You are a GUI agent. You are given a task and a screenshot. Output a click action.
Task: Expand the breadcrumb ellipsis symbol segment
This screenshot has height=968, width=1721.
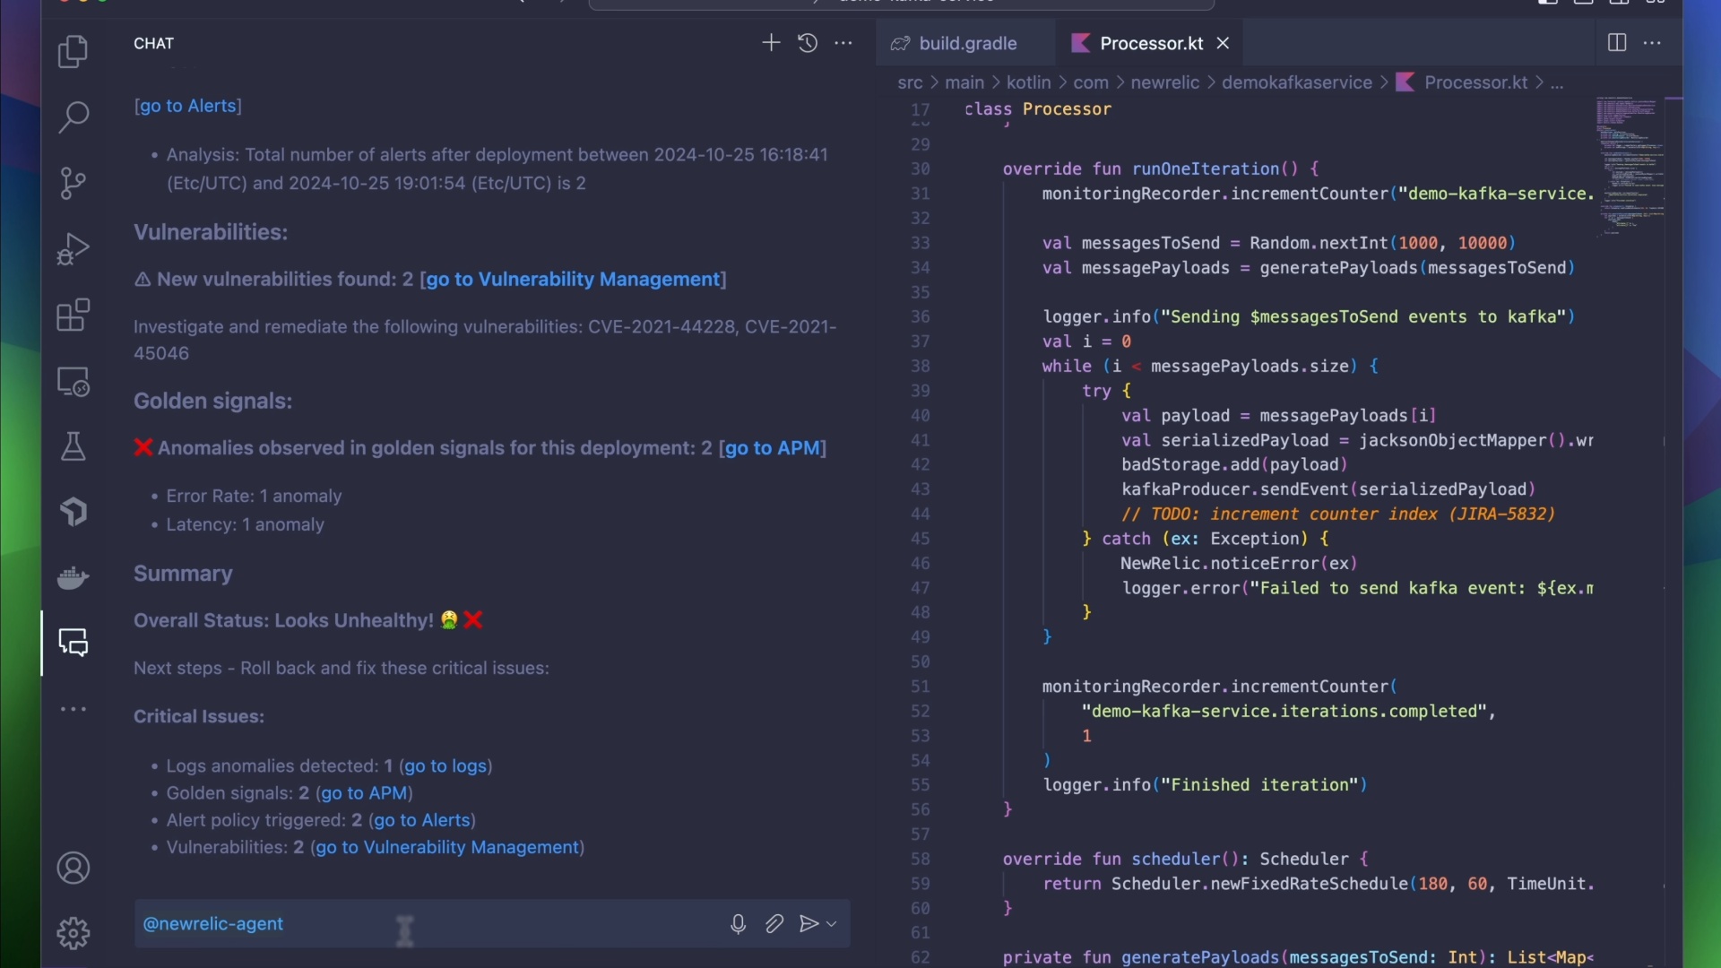click(1557, 83)
